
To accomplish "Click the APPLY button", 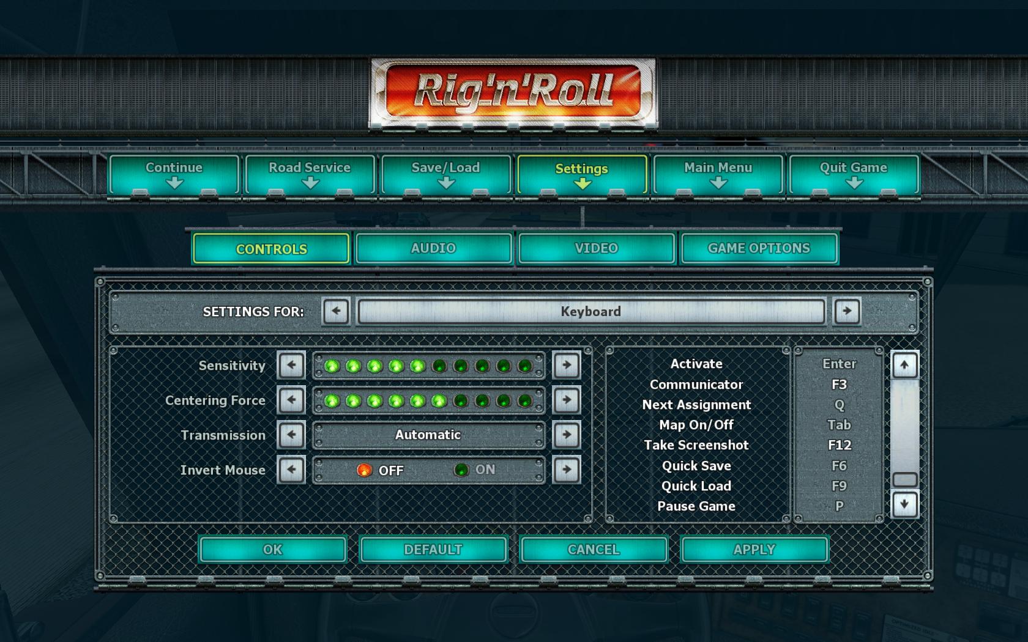I will (754, 550).
